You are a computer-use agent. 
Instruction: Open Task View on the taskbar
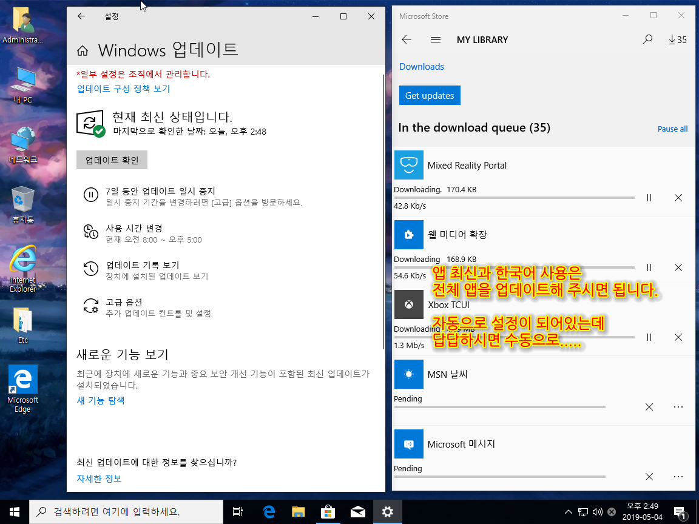(x=238, y=512)
